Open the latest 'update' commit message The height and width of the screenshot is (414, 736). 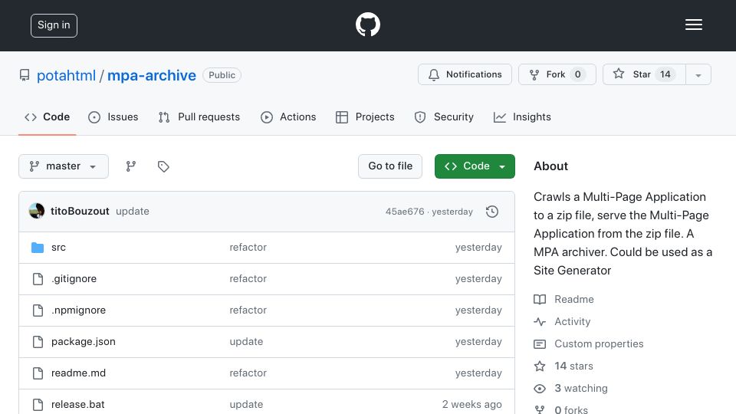pos(133,212)
